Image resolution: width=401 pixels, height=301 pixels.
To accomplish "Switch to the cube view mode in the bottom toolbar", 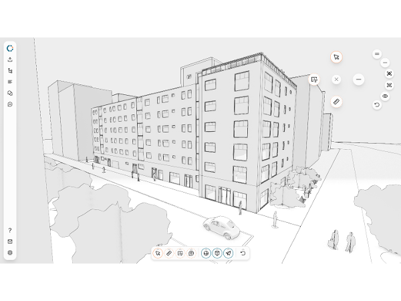I will click(x=217, y=254).
